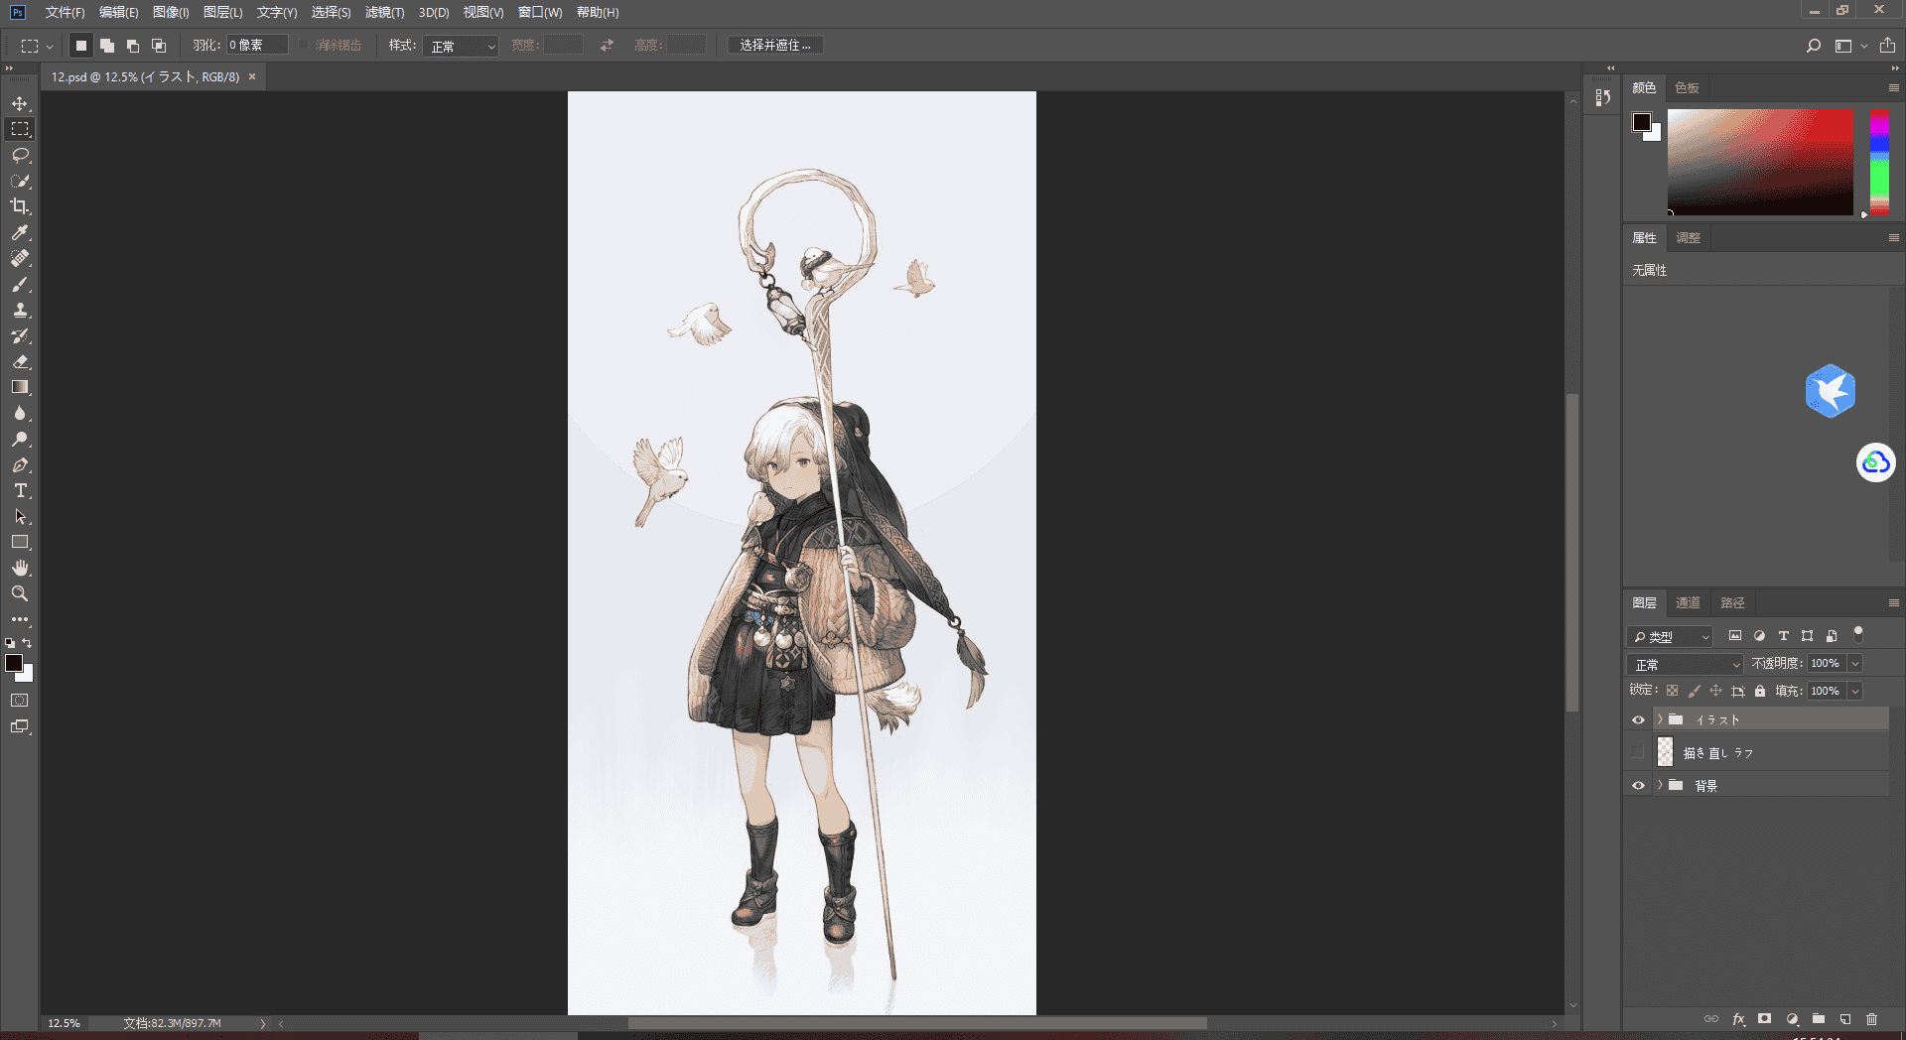Click the 羽化 feather input field
This screenshot has height=1040, width=1906.
pyautogui.click(x=257, y=46)
